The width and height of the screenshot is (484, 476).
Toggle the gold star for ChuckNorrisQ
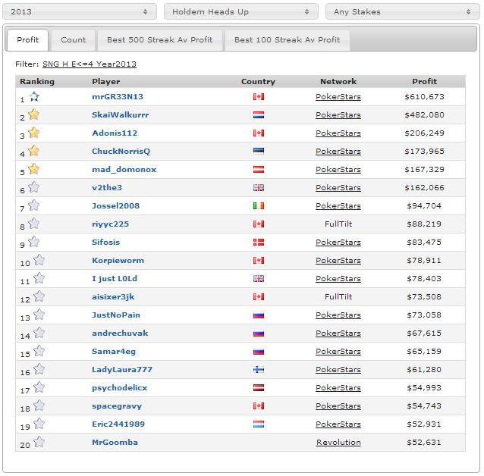point(34,151)
